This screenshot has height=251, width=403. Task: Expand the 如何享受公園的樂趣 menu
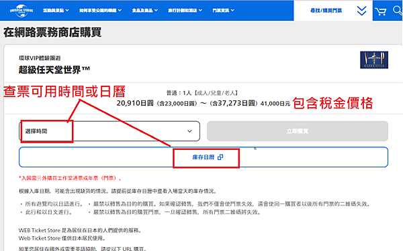pyautogui.click(x=100, y=11)
